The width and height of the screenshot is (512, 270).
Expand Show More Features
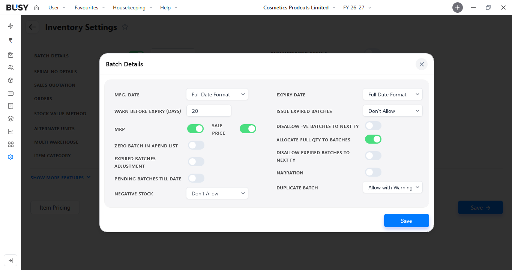[60, 178]
